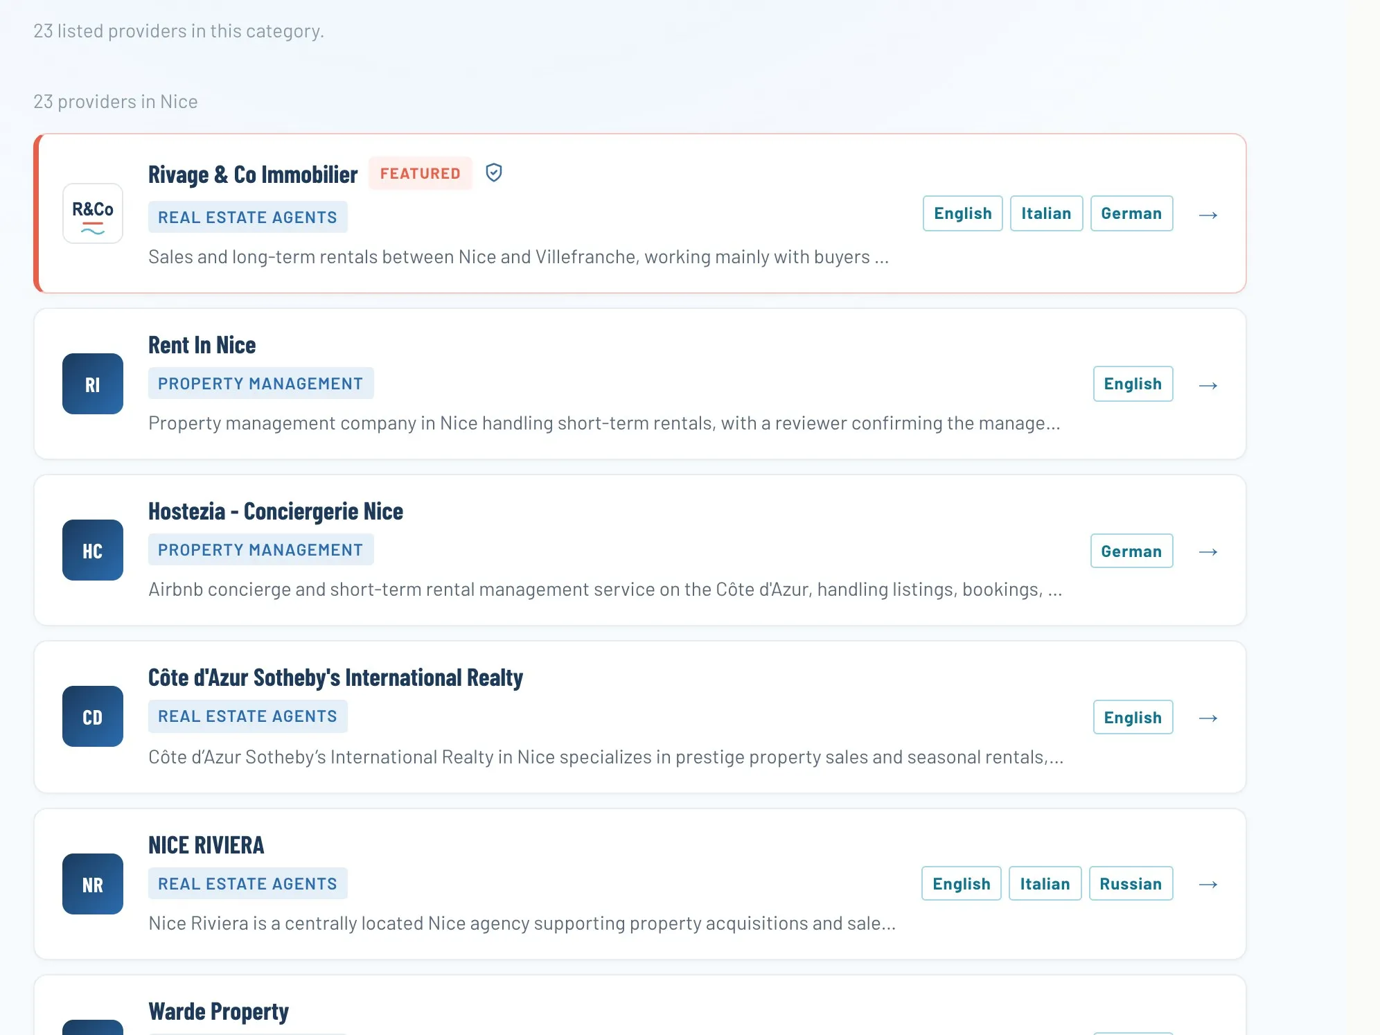1380x1035 pixels.
Task: Open NICE RIVIERA title link
Action: pos(206,845)
